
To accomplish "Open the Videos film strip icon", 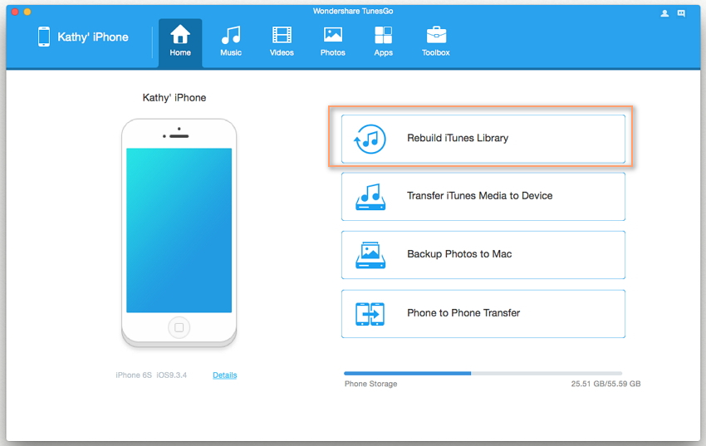I will point(282,35).
